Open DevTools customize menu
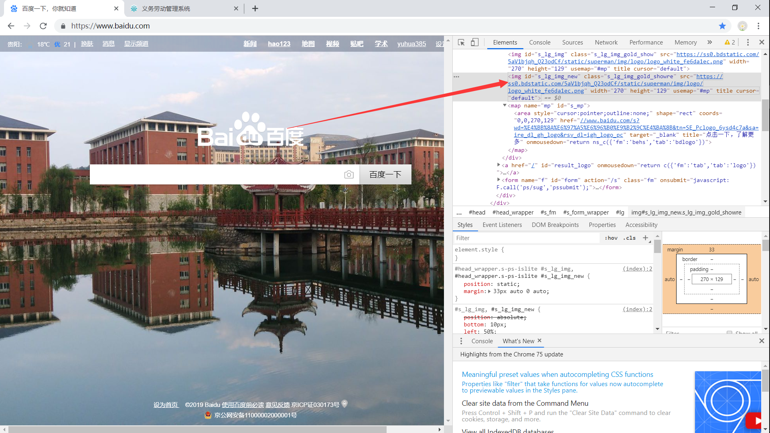770x433 pixels. (748, 42)
